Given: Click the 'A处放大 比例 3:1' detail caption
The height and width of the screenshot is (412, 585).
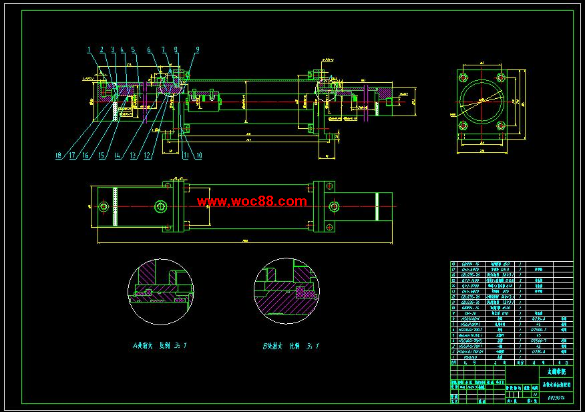Looking at the screenshot, I should point(160,346).
